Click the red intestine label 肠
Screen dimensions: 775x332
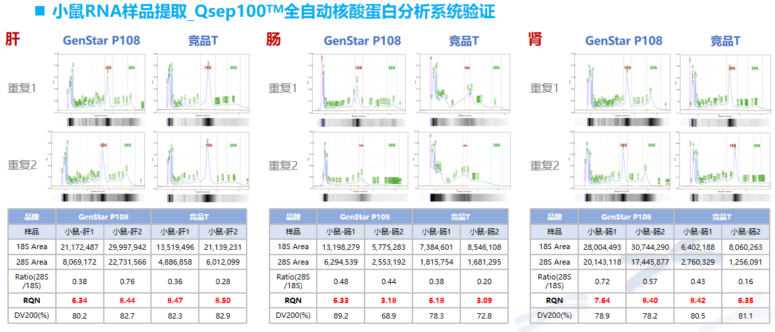tap(274, 40)
